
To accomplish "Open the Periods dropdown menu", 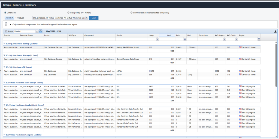I will pos(9,18).
